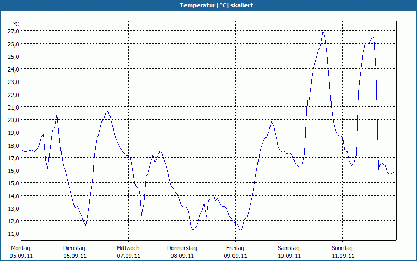Click the 12,0 y-axis label
This screenshot has width=417, height=261.
(14, 221)
